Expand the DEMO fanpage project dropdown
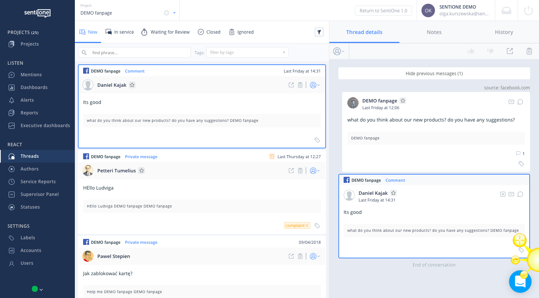Screen dimensions: 539x298 coord(174,13)
